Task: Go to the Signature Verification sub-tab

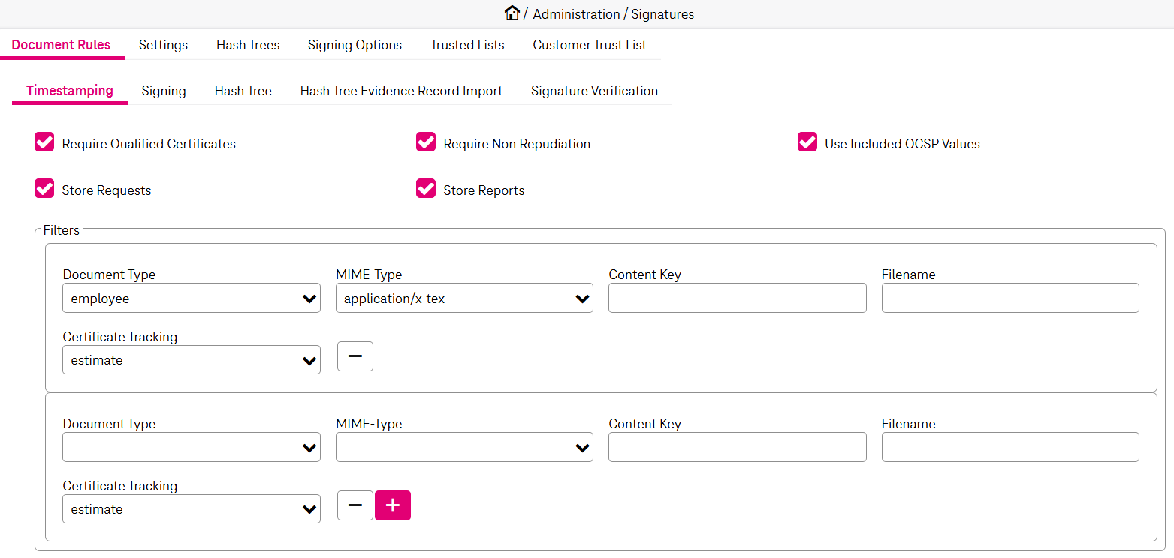Action: [594, 91]
